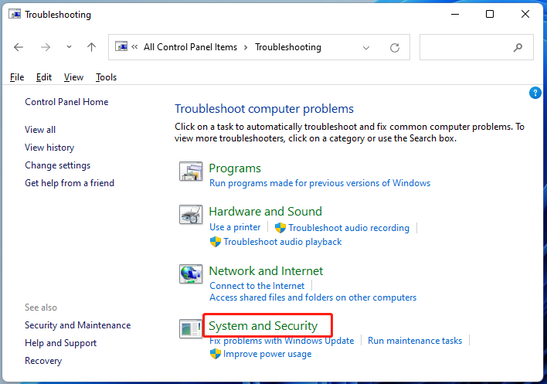Screen dimensions: 547x384
Task: Open Help and Support link
Action: tap(61, 343)
